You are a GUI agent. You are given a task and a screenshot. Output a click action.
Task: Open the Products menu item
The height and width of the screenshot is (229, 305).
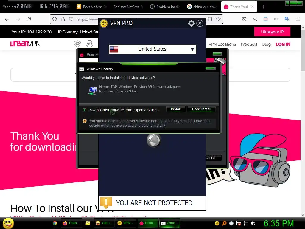coord(249,44)
